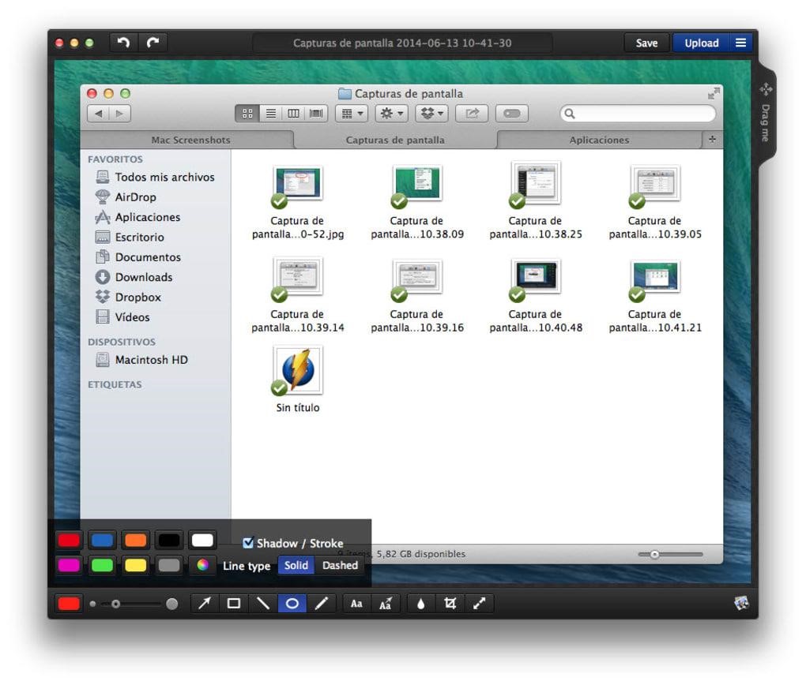Click the redo arrow button
Viewport: 806px width, 685px height.
tap(153, 43)
